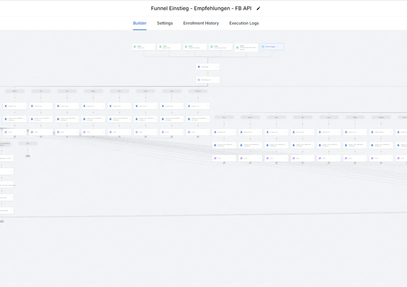407x287 pixels.
Task: Click the SMS action node's icon
Action: [x=199, y=67]
